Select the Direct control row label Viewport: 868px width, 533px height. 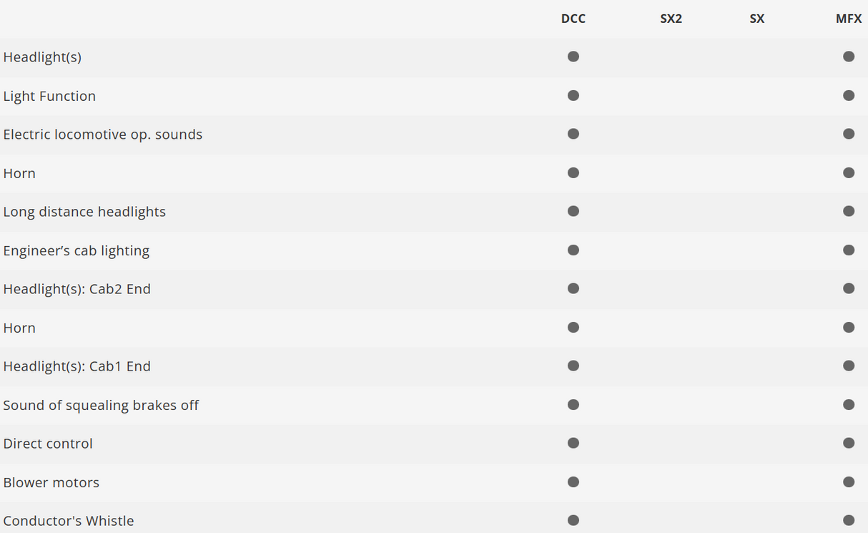pos(48,444)
